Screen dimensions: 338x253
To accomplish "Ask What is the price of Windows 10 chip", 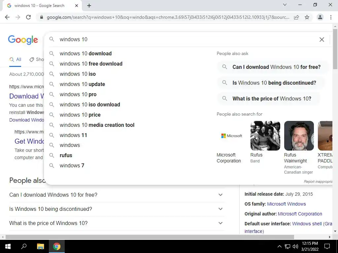I will (268, 98).
